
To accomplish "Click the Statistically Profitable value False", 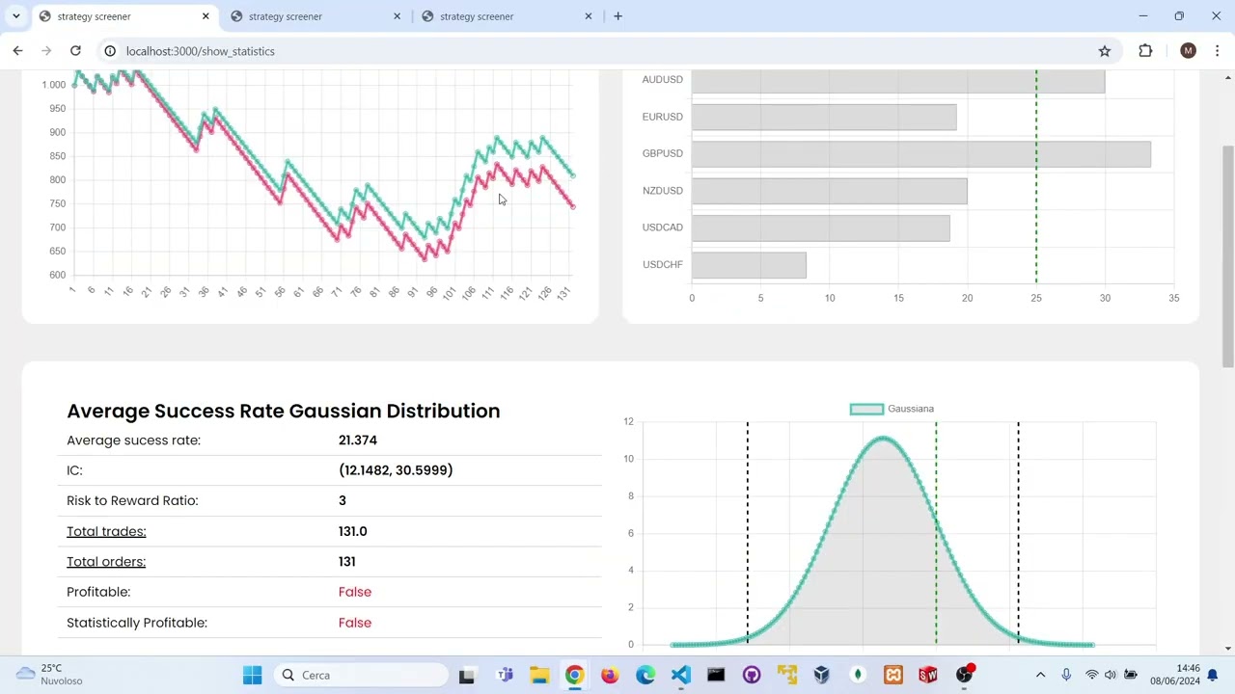I will point(355,623).
